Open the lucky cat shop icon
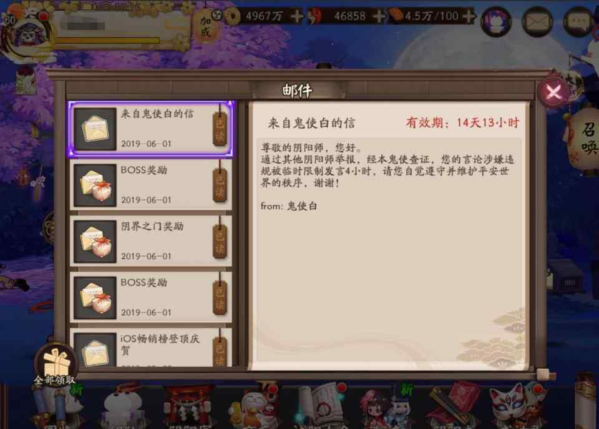The width and height of the screenshot is (599, 429). point(253,407)
